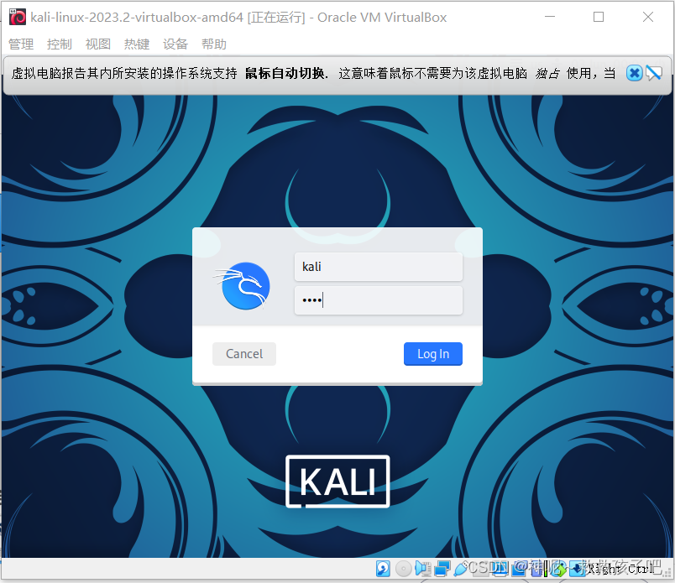Image resolution: width=675 pixels, height=583 pixels.
Task: Focus the password input field
Action: (379, 300)
